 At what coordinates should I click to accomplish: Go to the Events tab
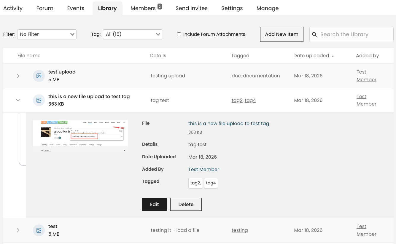pyautogui.click(x=76, y=8)
